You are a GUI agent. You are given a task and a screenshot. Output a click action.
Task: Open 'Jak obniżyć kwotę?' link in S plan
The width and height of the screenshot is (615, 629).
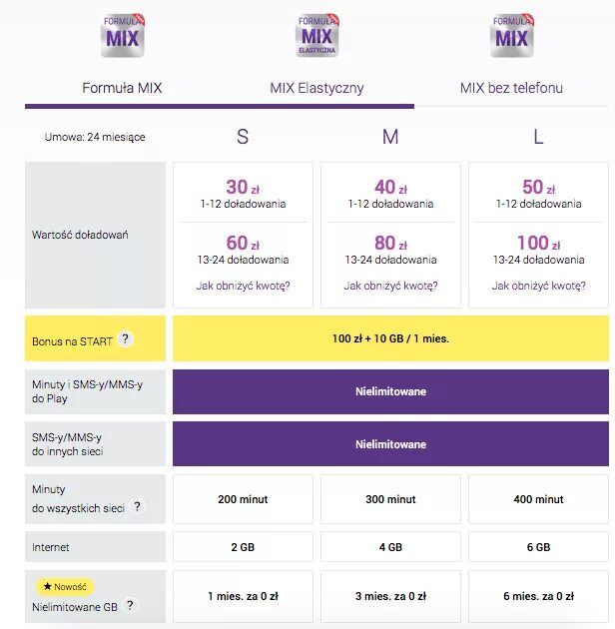point(243,286)
